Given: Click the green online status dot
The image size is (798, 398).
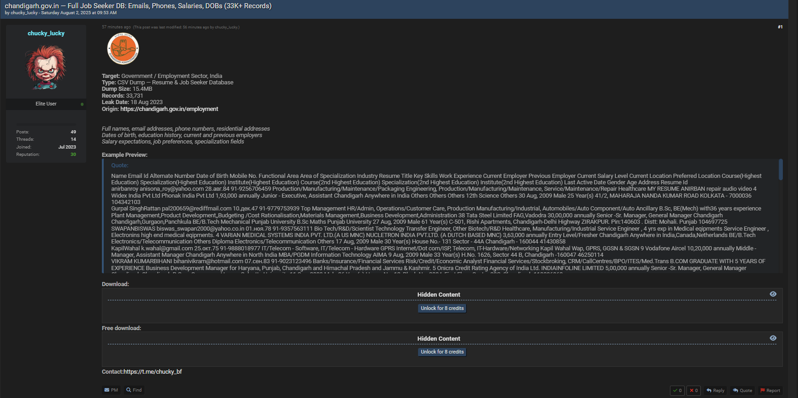Looking at the screenshot, I should (x=82, y=104).
